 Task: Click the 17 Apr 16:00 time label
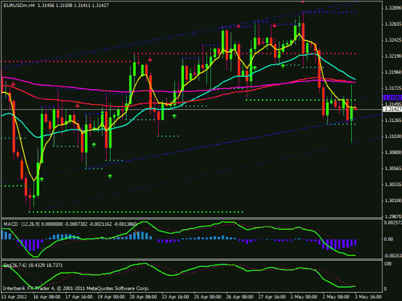pos(79,297)
